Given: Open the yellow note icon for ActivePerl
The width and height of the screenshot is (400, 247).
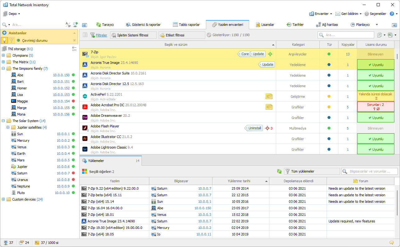Looking at the screenshot, I should [269, 97].
